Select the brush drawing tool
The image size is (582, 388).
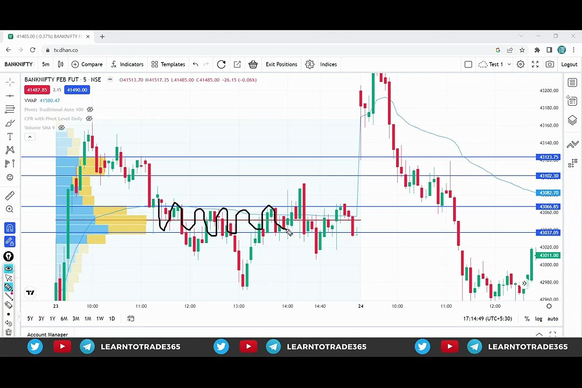pos(10,123)
